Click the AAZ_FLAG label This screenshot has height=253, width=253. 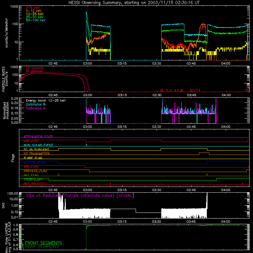click(31, 175)
